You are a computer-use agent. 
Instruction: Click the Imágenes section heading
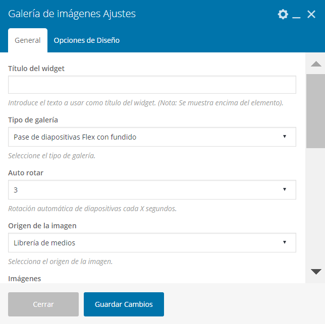(25, 278)
